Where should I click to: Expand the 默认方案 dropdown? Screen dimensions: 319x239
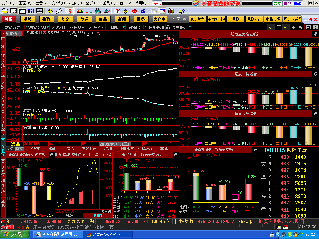26,27
